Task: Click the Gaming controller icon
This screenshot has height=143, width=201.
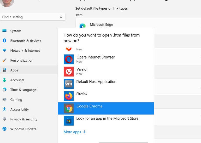Action: coord(4,99)
